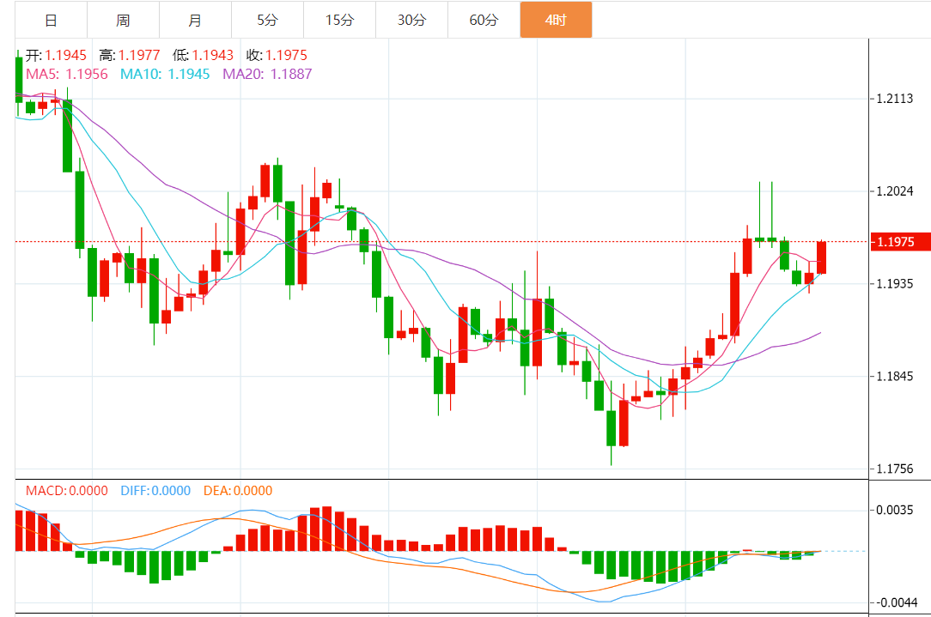Viewport: 931px width, 617px height.
Task: Click the 低: 1.1943 low price value
Action: [203, 55]
